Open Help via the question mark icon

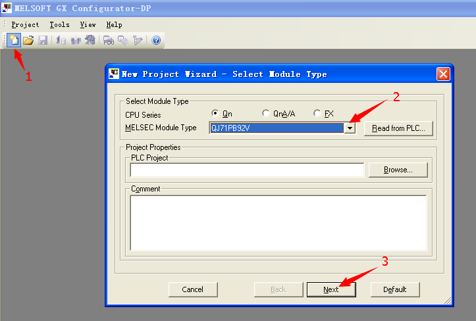[156, 40]
